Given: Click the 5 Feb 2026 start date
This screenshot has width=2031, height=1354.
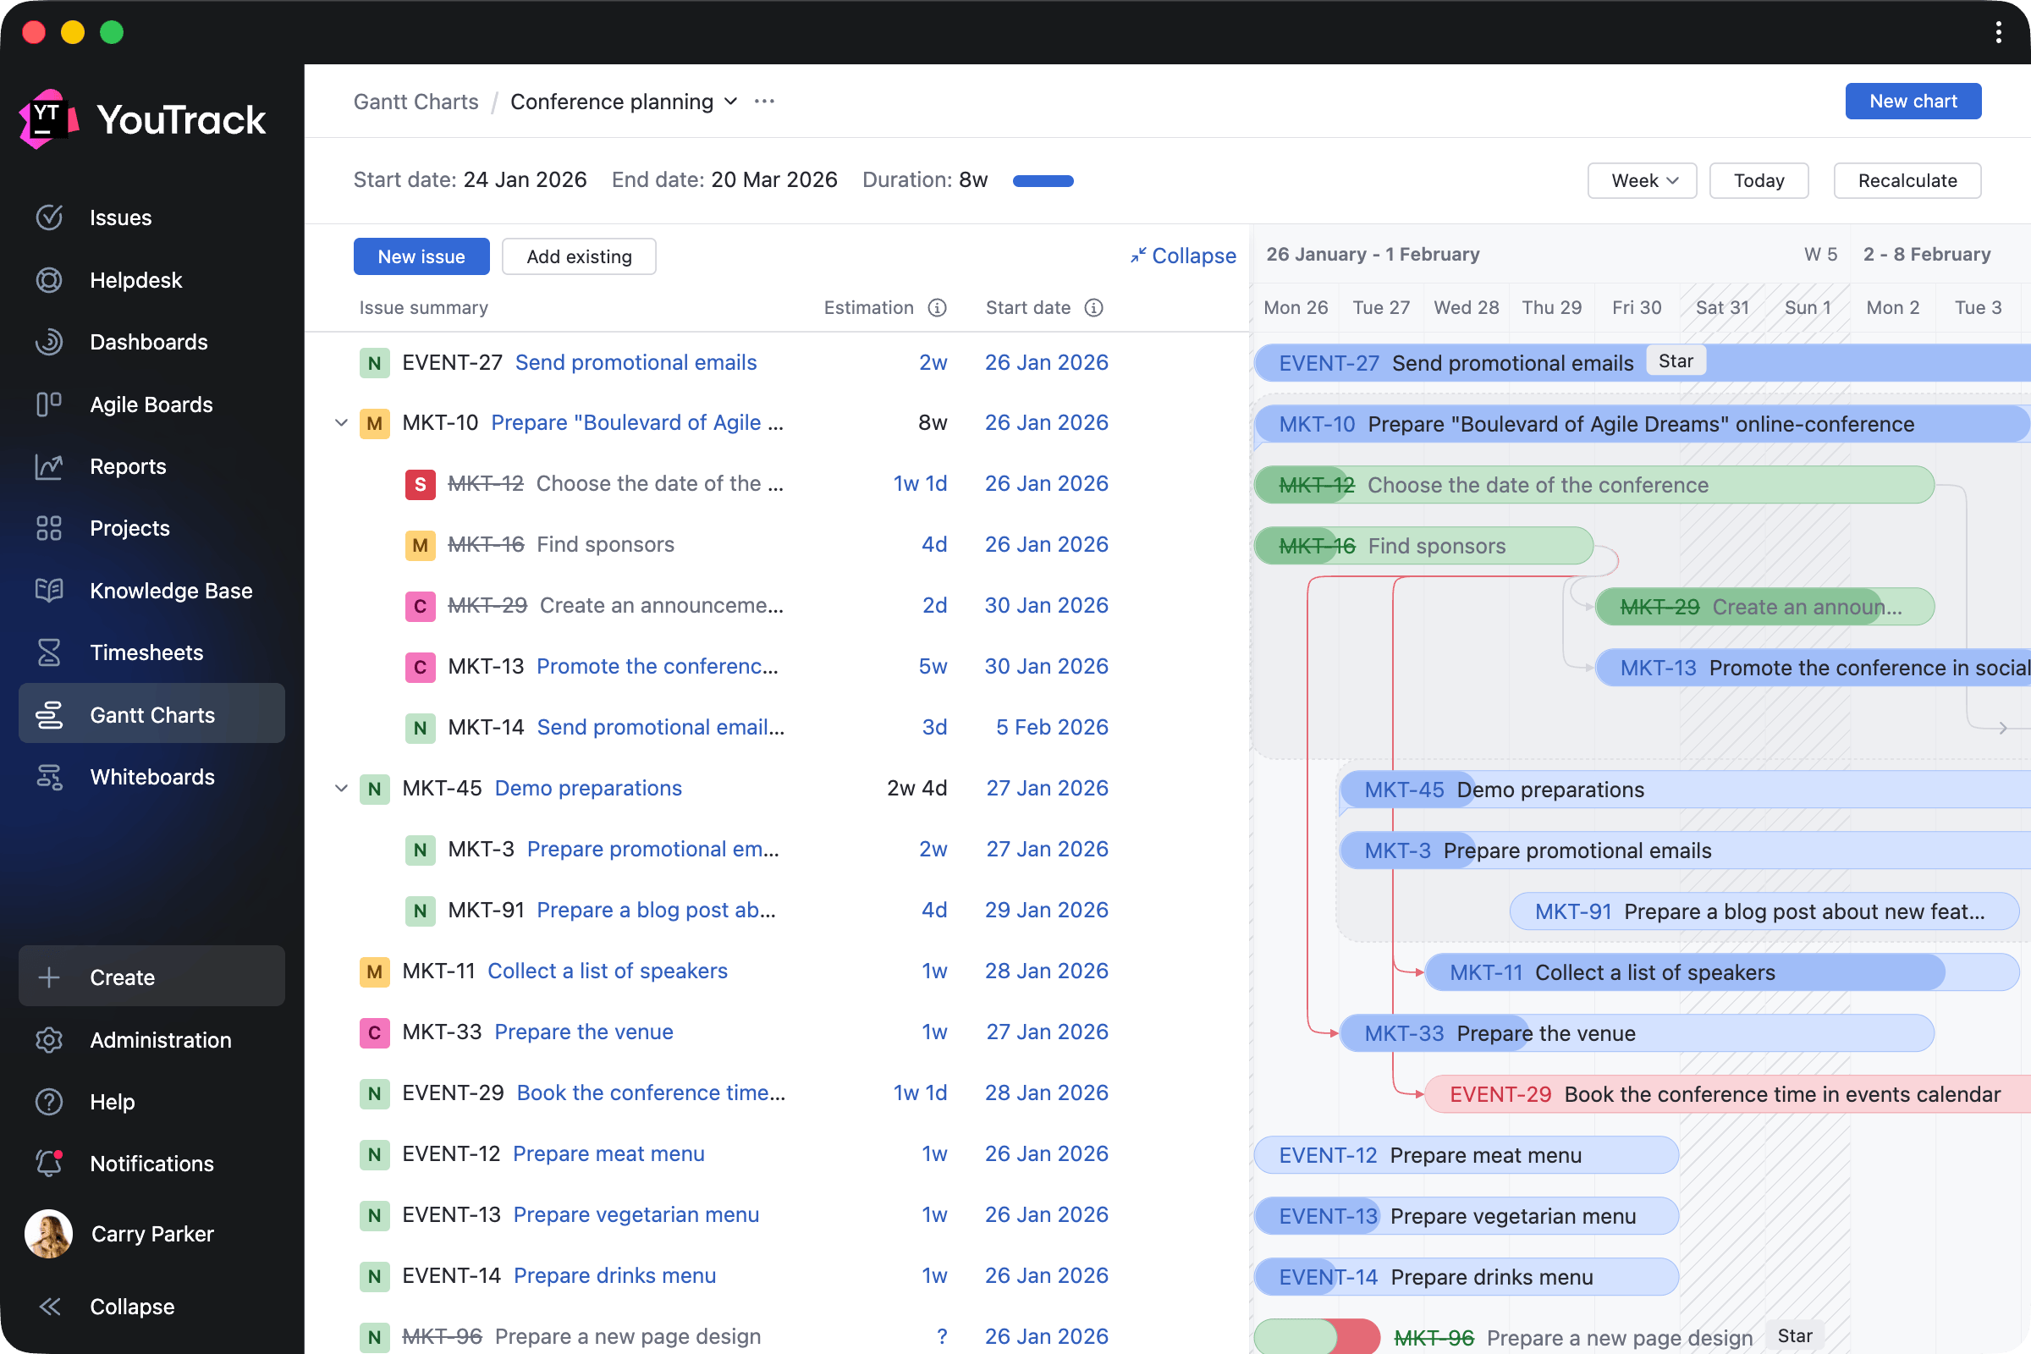Looking at the screenshot, I should pyautogui.click(x=1052, y=727).
